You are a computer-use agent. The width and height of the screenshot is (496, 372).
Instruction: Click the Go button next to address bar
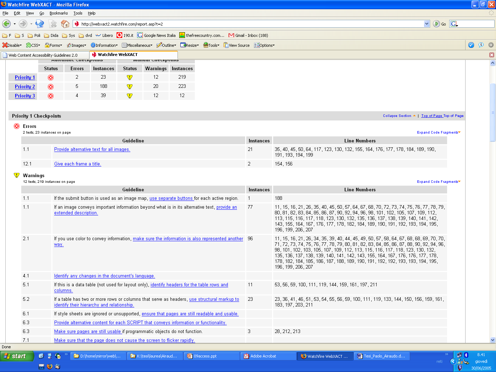click(440, 24)
